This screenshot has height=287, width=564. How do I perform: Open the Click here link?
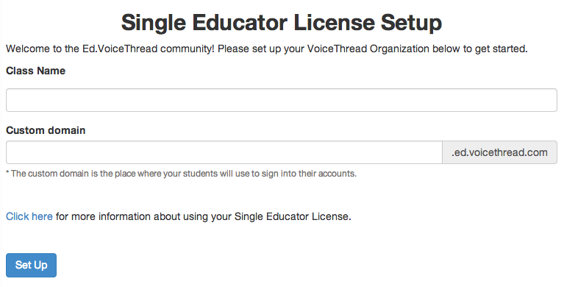[29, 216]
